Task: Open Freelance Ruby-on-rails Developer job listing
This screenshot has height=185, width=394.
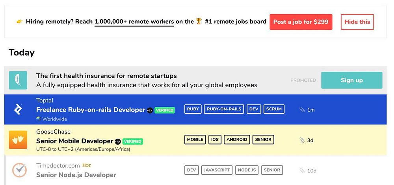Action: (x=91, y=110)
